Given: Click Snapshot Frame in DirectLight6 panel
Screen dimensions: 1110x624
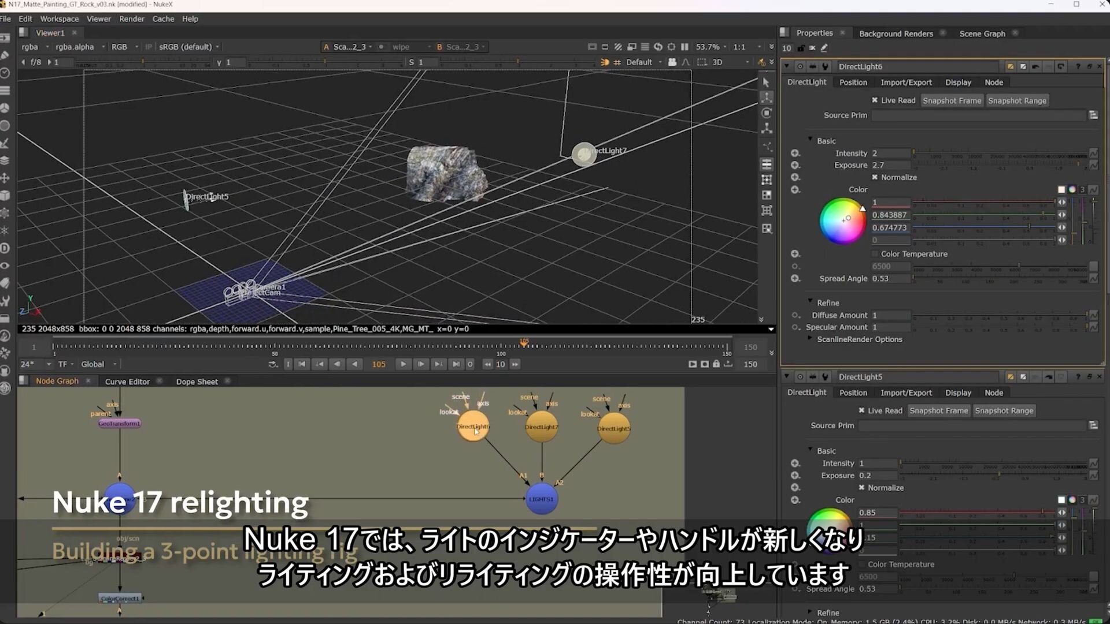Looking at the screenshot, I should point(952,100).
